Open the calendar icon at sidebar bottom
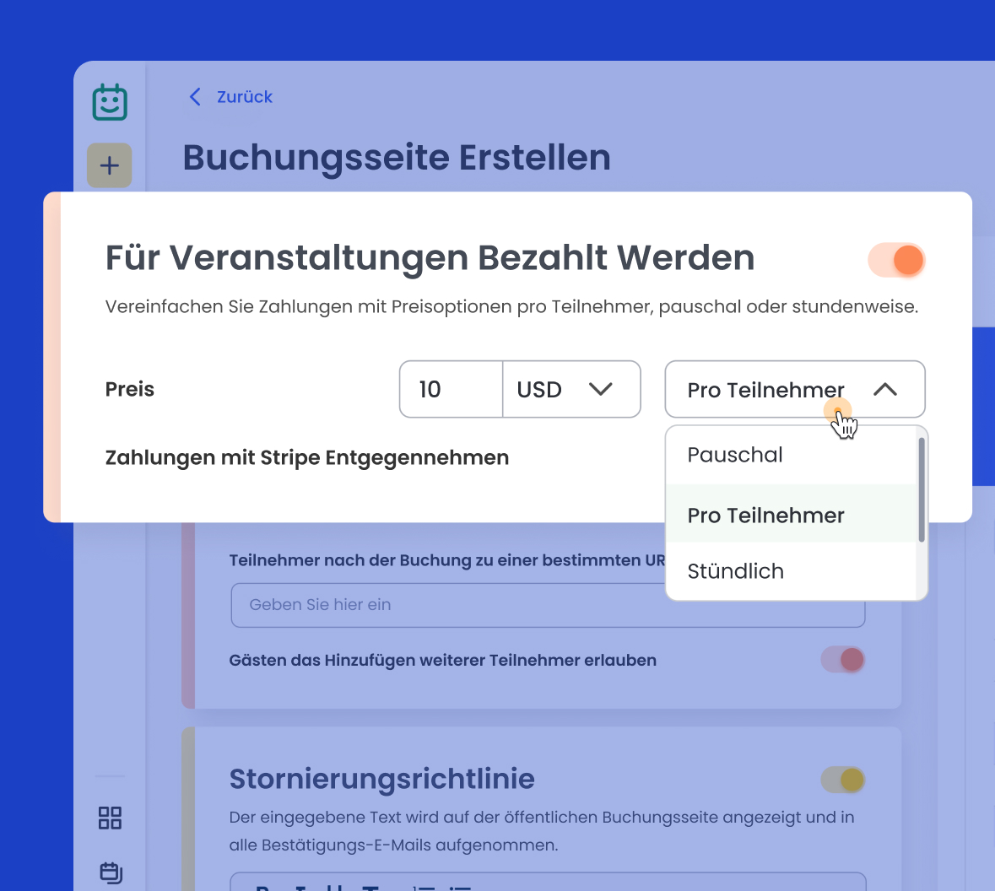This screenshot has width=995, height=891. pos(111,872)
